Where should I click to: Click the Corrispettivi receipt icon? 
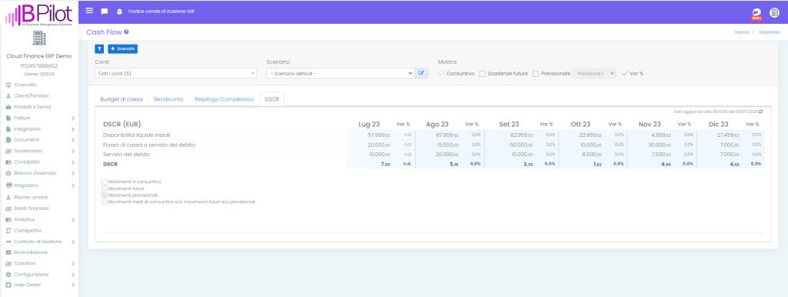[x=8, y=231]
